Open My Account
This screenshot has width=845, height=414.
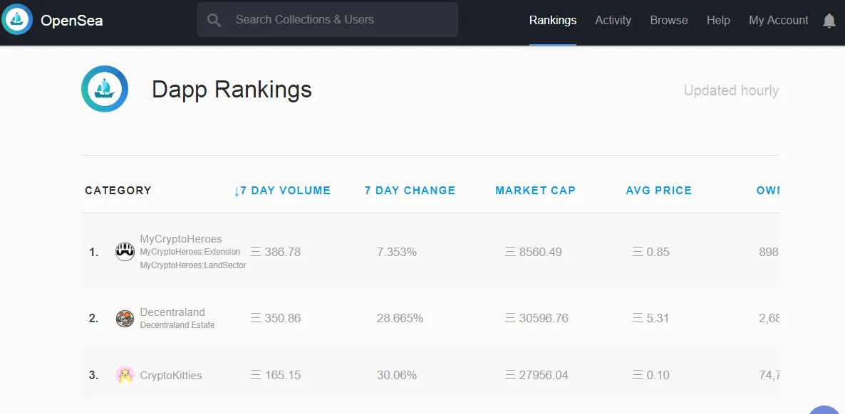click(779, 21)
